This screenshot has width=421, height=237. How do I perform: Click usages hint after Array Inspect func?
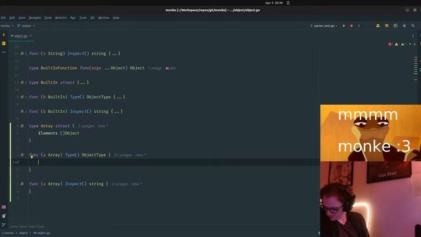coord(120,184)
